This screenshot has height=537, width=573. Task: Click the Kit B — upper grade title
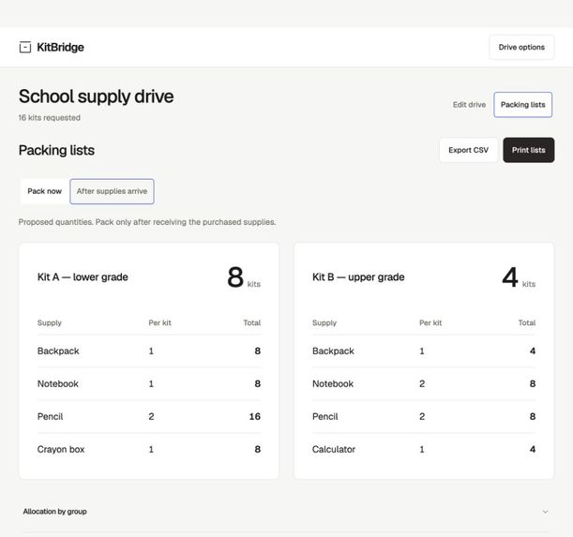pos(358,276)
